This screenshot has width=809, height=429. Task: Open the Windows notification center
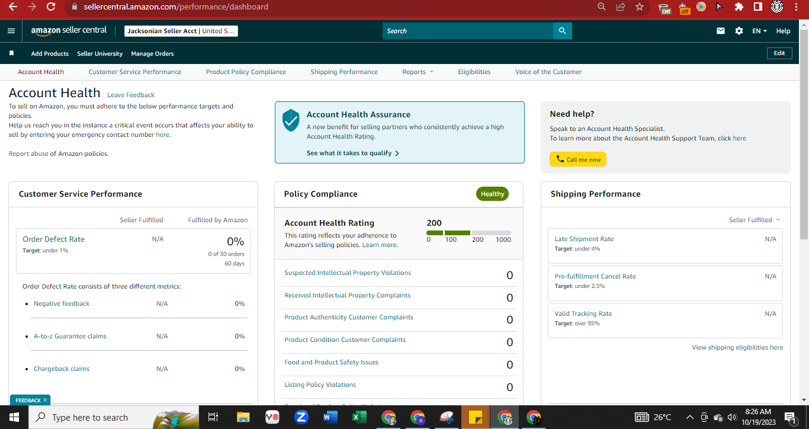(789, 417)
